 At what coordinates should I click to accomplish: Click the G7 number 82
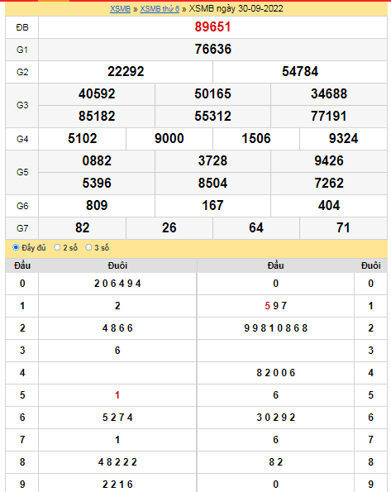(x=82, y=227)
